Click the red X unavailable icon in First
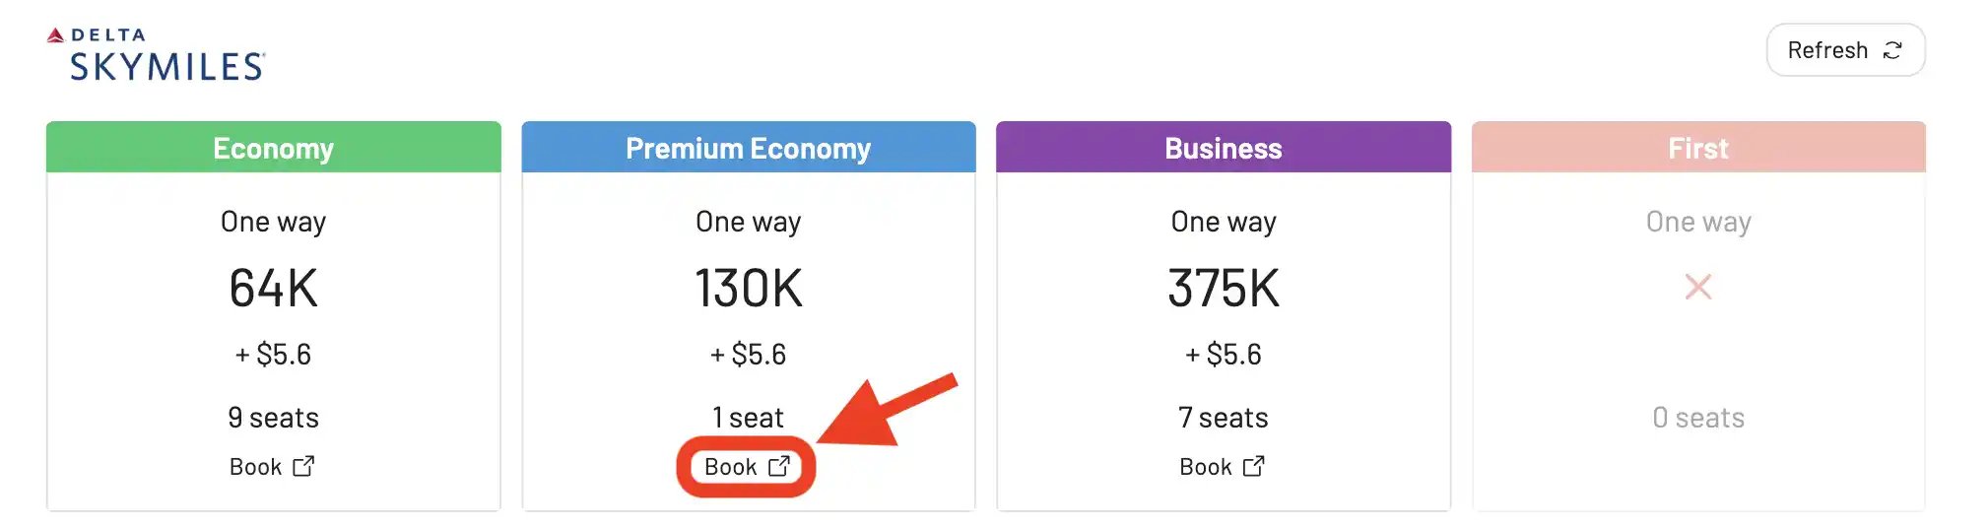This screenshot has width=1988, height=527. click(1698, 287)
